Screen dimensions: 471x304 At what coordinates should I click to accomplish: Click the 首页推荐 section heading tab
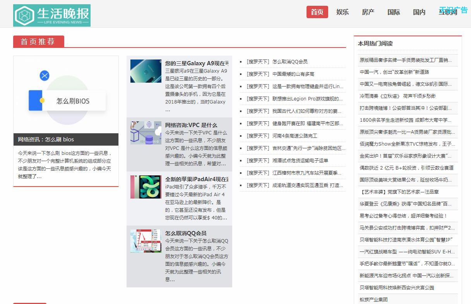38,42
